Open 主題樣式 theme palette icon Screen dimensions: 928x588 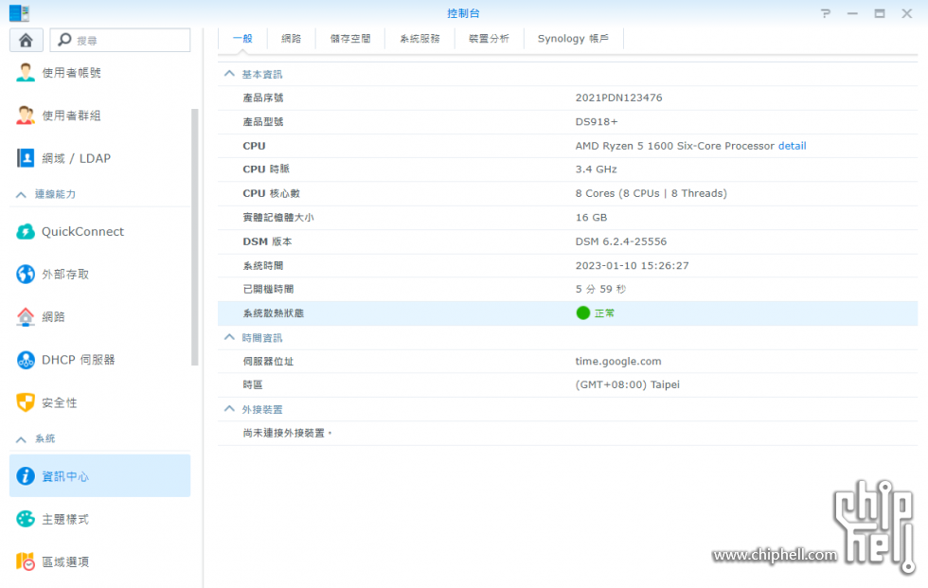click(26, 519)
